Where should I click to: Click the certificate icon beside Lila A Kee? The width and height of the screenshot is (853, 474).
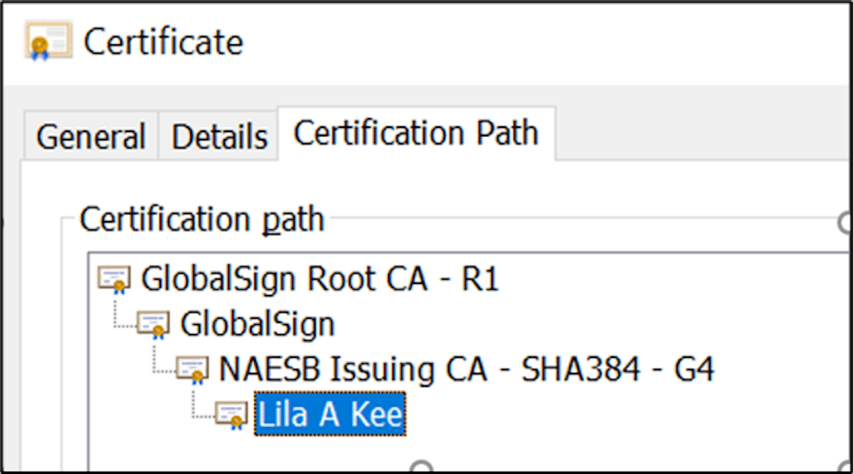coord(231,414)
